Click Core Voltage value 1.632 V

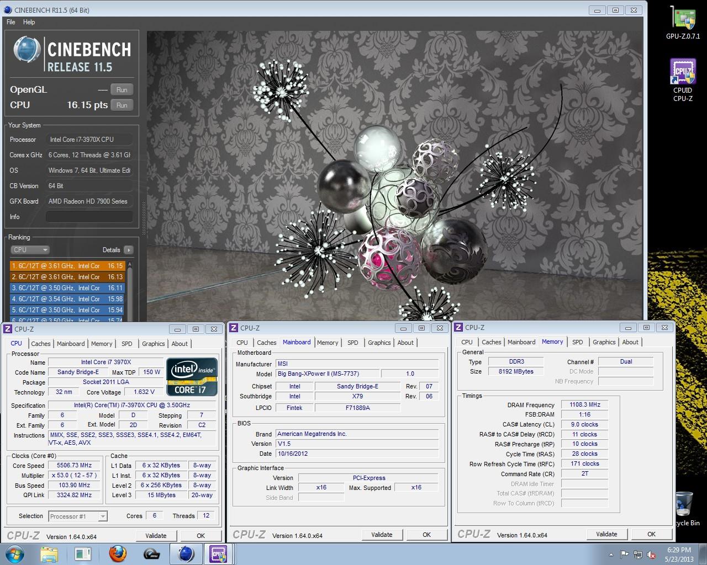pyautogui.click(x=144, y=392)
